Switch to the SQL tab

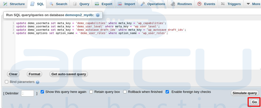37,4
